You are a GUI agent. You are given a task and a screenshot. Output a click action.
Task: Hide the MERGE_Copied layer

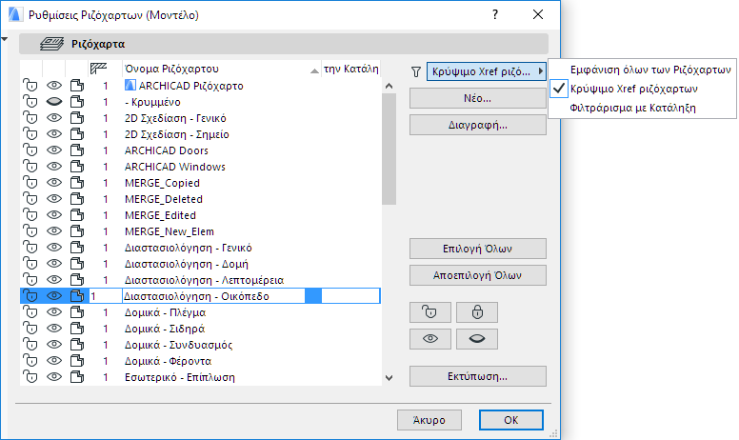54,183
